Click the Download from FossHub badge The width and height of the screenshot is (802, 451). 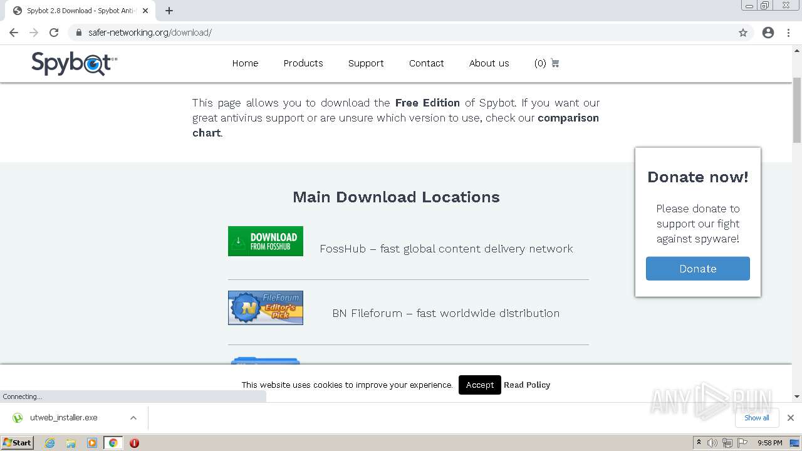pyautogui.click(x=266, y=241)
